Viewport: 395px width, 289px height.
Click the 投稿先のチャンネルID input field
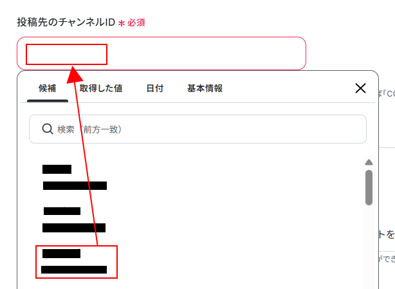coord(161,53)
